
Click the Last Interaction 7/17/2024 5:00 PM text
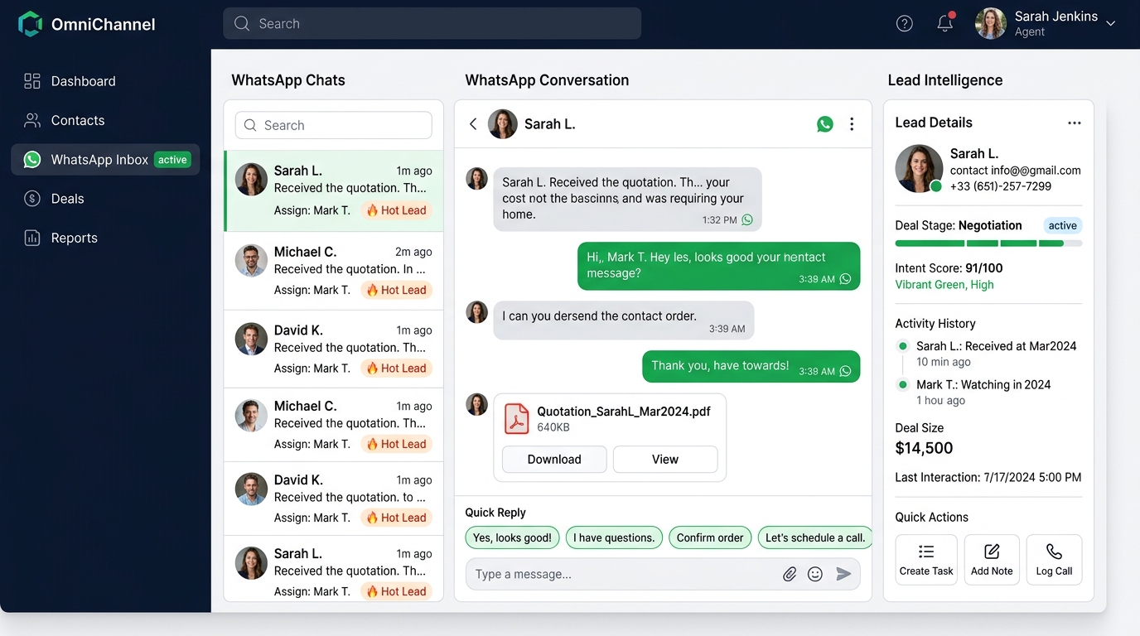[x=988, y=478]
